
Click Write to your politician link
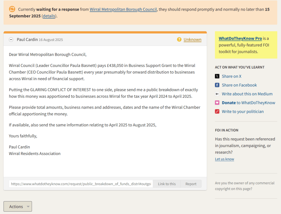pyautogui.click(x=243, y=111)
